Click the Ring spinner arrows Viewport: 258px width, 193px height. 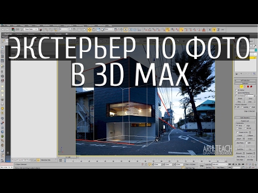tap(244, 102)
